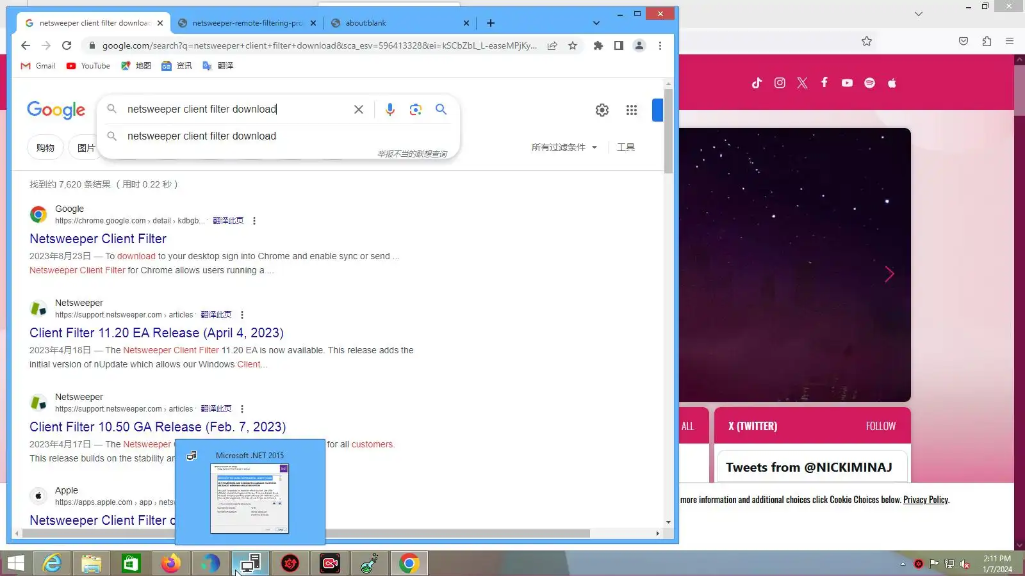Open Firefox hamburger menu

point(1010,41)
